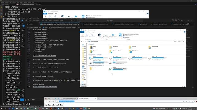197x110 pixels.
Task: Click weather widget in taskbar
Action: pos(159,108)
